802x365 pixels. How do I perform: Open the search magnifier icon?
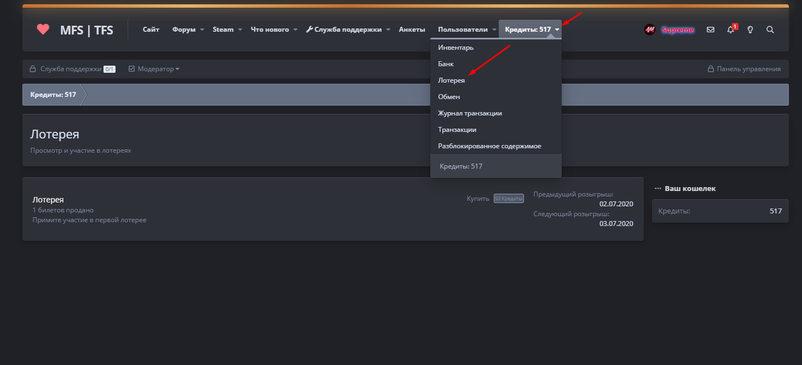pos(770,30)
